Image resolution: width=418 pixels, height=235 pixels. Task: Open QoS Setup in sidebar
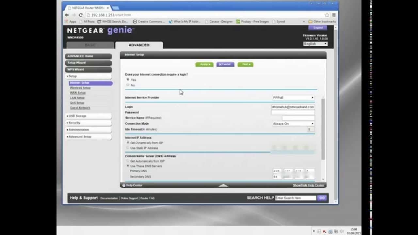(77, 103)
